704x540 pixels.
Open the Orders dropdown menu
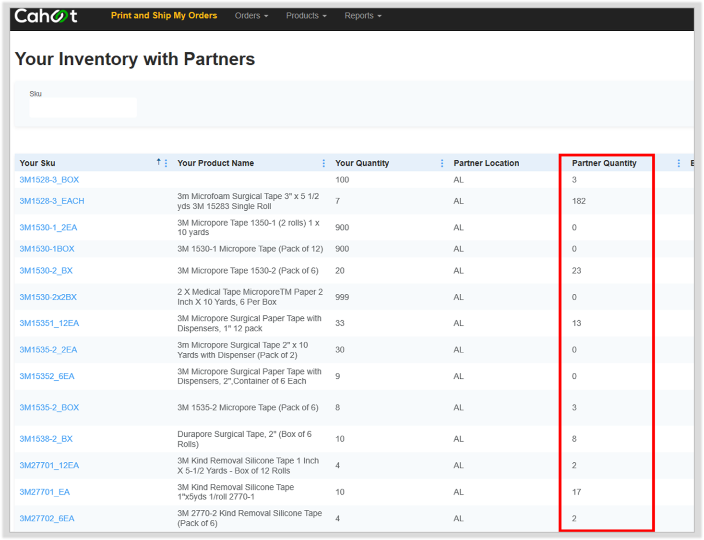(x=251, y=15)
